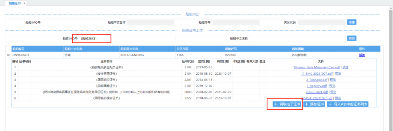Viewport: 393px width, 131px height.
Task: Click the 解绑 link for UN9626431
Action: (x=362, y=55)
